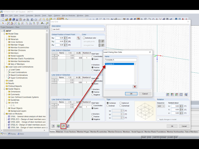
Task: Click the Redo arrow in toolbar
Action: 36,19
